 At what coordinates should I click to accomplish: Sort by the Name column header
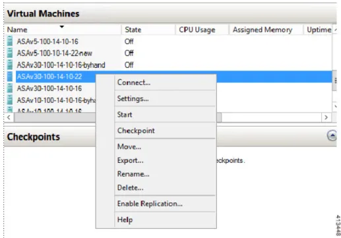pos(63,30)
